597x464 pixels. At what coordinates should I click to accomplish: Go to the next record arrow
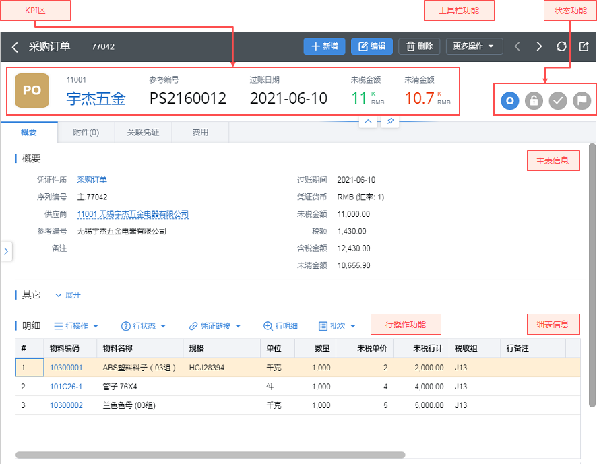coord(539,46)
